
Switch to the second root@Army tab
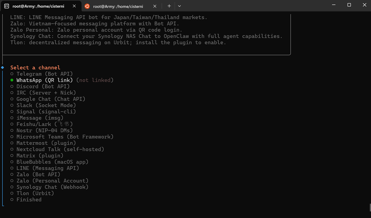118,6
